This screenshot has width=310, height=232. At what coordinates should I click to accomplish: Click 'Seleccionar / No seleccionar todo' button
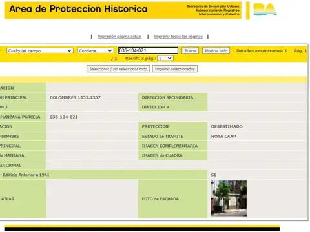tap(118, 69)
